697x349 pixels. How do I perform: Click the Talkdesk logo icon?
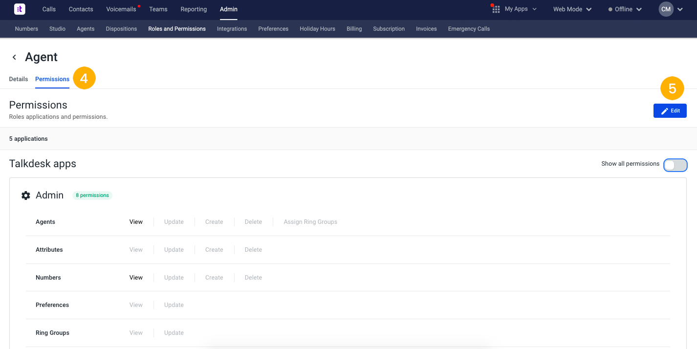[x=20, y=9]
